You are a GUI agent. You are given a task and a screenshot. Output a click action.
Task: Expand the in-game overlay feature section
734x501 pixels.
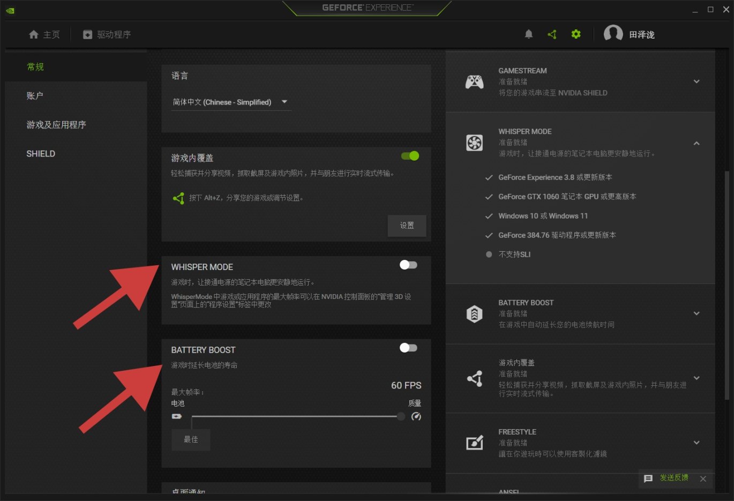click(x=696, y=378)
